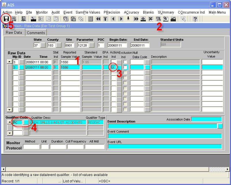231x185 pixels.
Task: Click the Save icon on the toolbar
Action: [x=6, y=19]
